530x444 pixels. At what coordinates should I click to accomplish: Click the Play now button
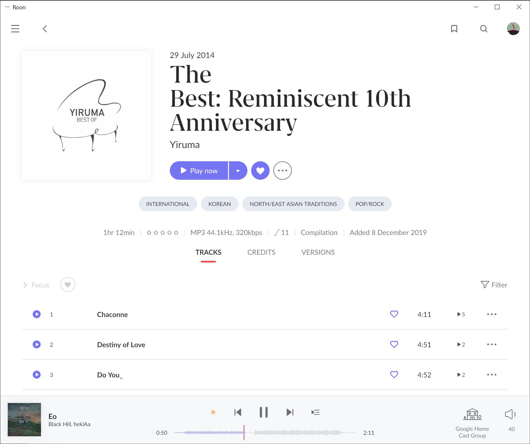pos(199,171)
